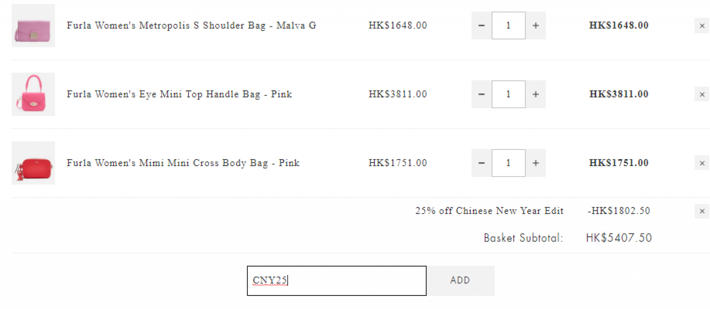Open the Metropolis S Shoulder Bag thumbnail

click(x=33, y=26)
